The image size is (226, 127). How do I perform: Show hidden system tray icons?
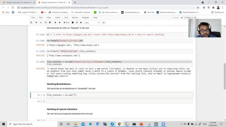tap(181, 124)
